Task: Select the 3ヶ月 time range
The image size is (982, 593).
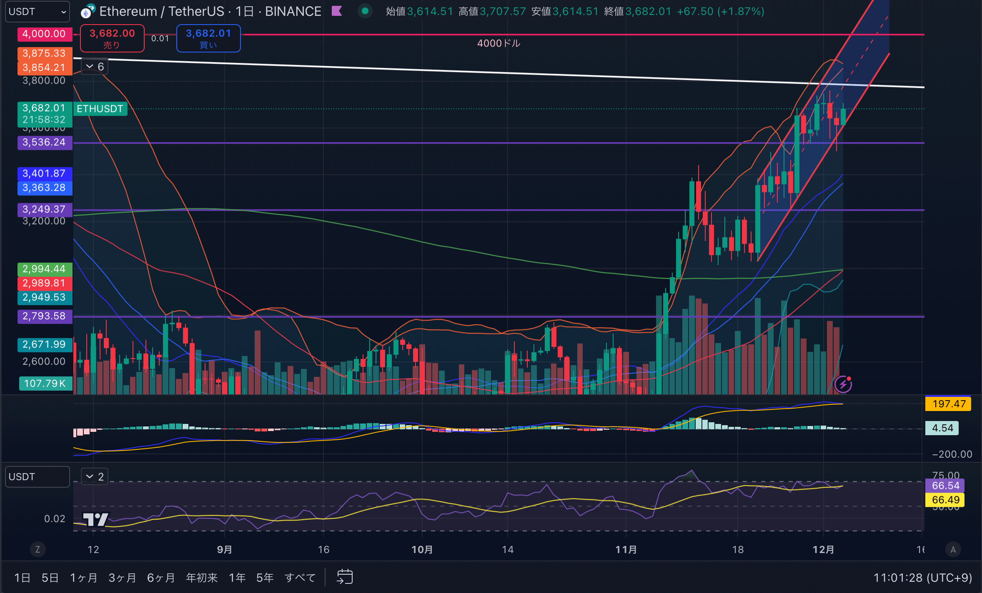Action: click(122, 578)
